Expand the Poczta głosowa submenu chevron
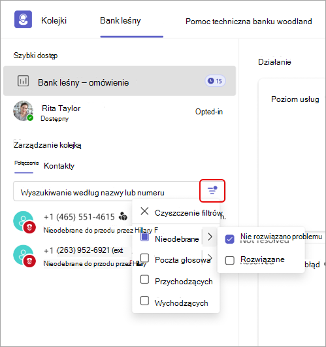Viewport: 326px width, 347px height. click(x=210, y=257)
